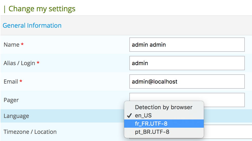Click the General Information section header

click(32, 25)
